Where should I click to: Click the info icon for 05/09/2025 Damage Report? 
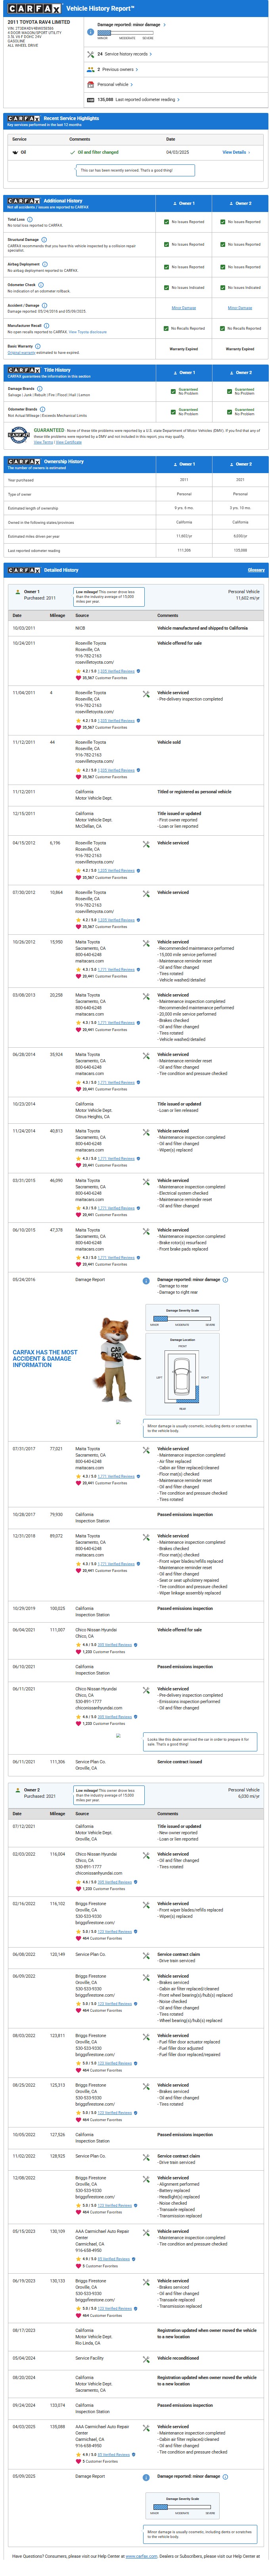(146, 2477)
